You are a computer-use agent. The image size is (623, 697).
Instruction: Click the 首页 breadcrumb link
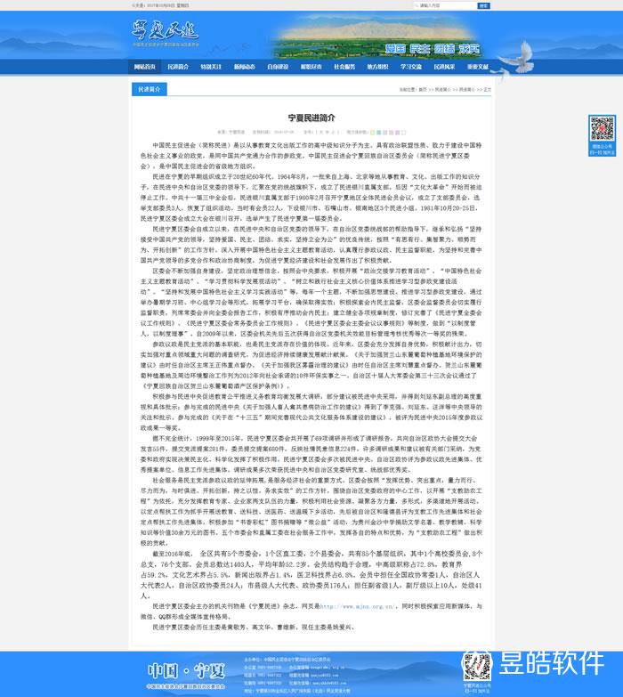422,90
